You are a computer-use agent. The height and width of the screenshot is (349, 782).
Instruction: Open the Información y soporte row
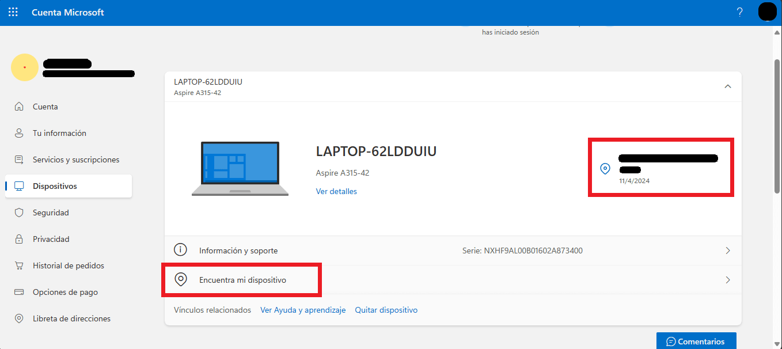tap(453, 251)
